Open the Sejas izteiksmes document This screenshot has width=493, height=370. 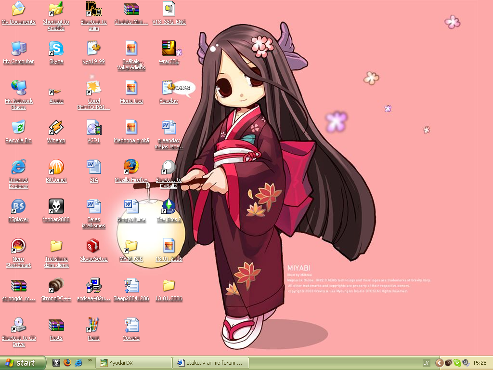pos(94,206)
